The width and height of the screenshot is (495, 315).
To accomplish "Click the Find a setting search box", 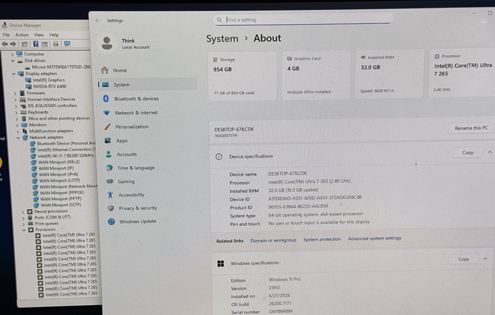I will 303,20.
